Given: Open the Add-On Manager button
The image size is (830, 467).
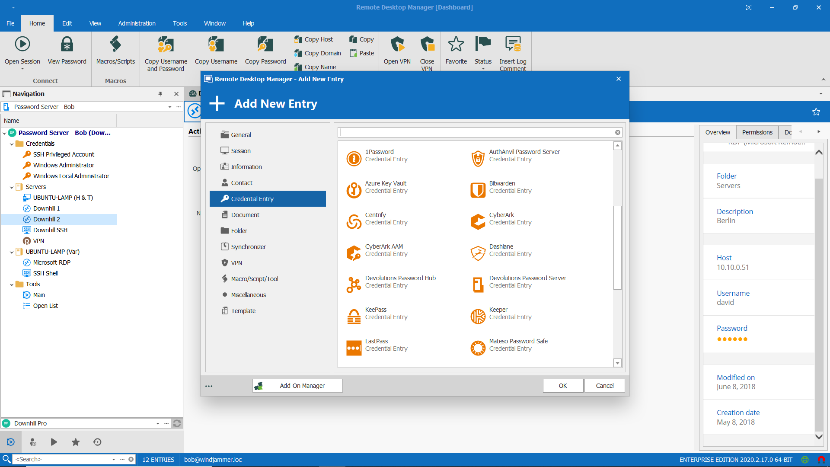Looking at the screenshot, I should 297,386.
